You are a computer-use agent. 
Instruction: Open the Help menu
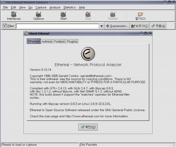(82, 7)
